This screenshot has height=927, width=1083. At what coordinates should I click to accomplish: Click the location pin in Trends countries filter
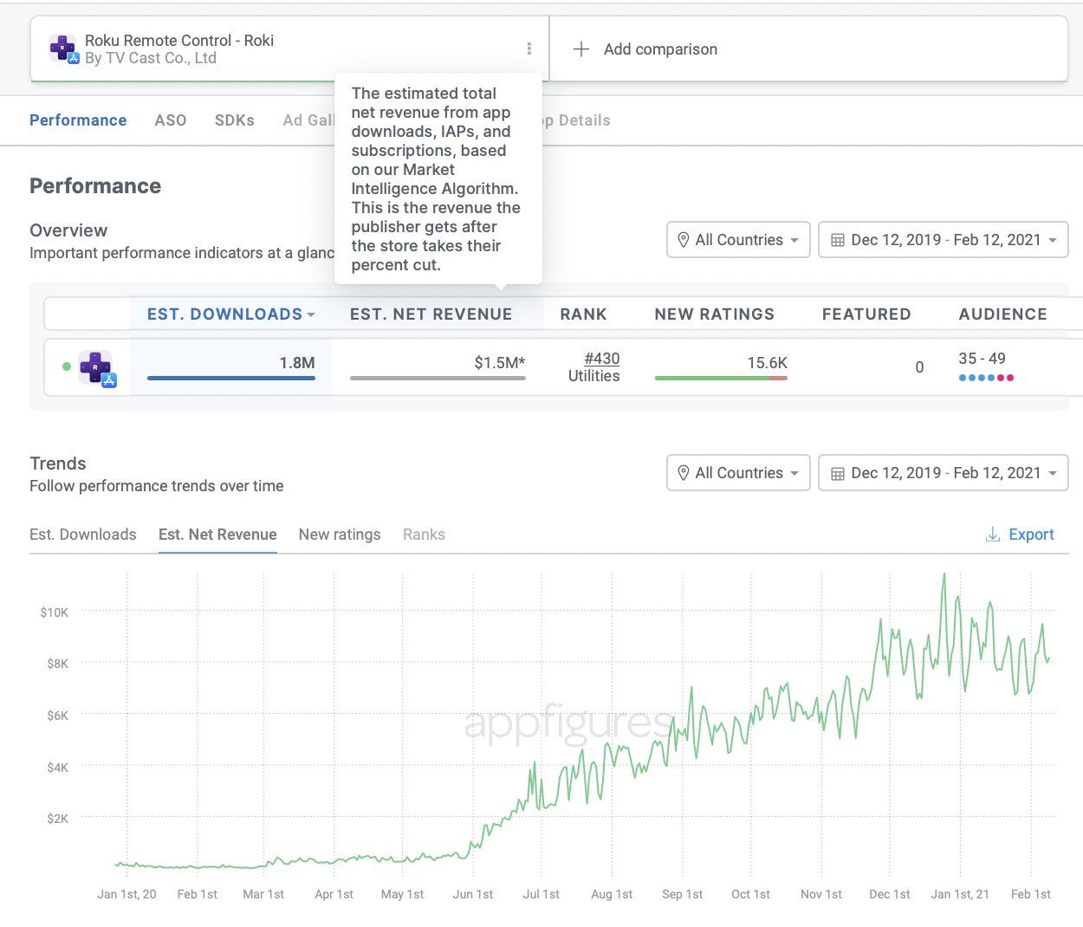tap(683, 473)
